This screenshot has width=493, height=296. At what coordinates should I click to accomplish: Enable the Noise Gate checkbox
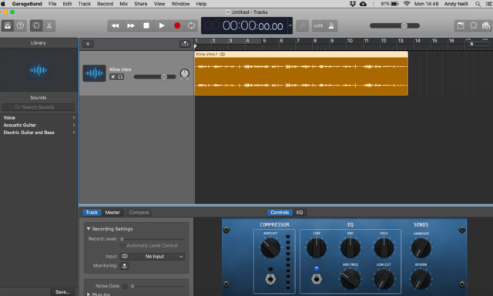pyautogui.click(x=125, y=286)
